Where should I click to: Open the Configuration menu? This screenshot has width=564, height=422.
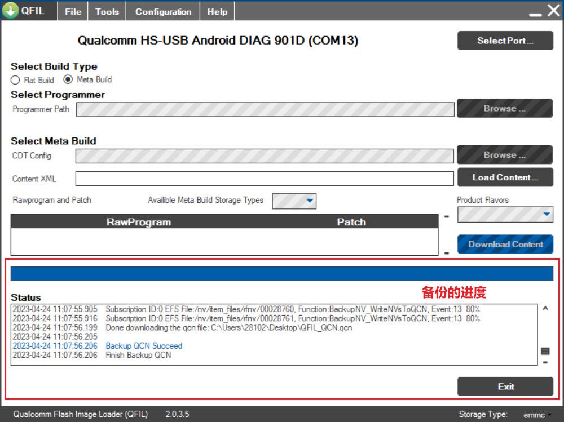click(163, 11)
